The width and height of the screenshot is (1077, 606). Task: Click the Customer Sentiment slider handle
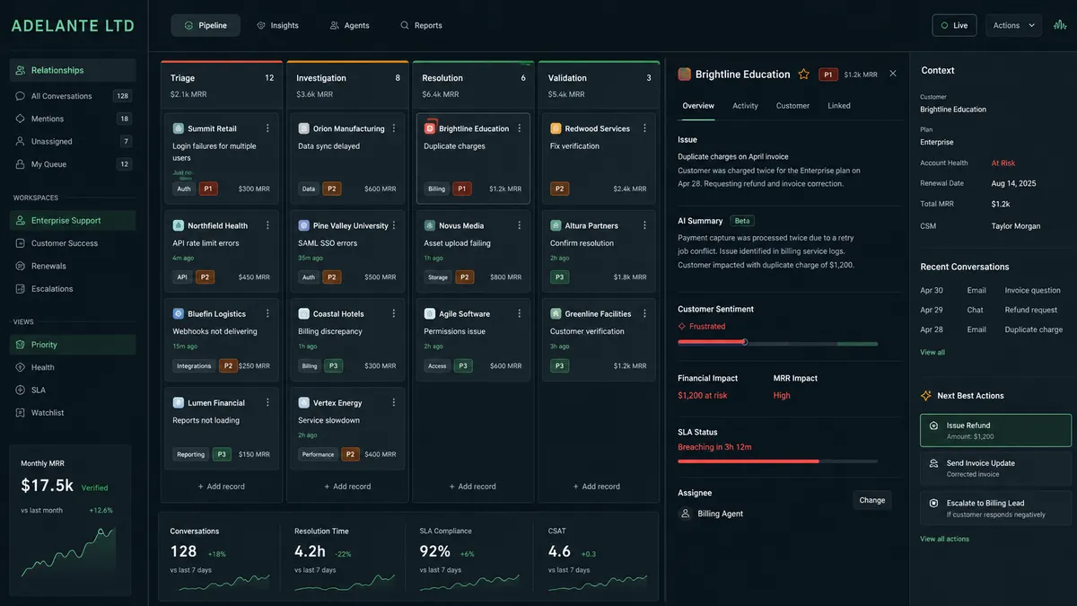[745, 342]
